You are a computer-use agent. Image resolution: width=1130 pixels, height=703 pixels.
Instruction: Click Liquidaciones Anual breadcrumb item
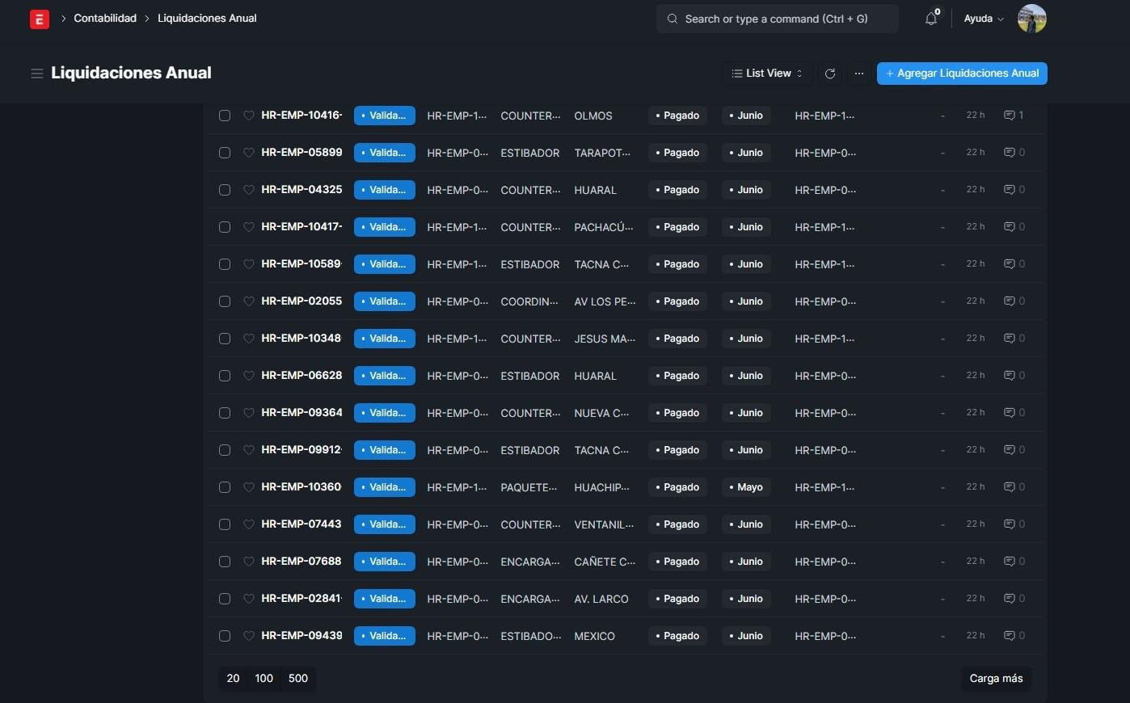pos(207,19)
